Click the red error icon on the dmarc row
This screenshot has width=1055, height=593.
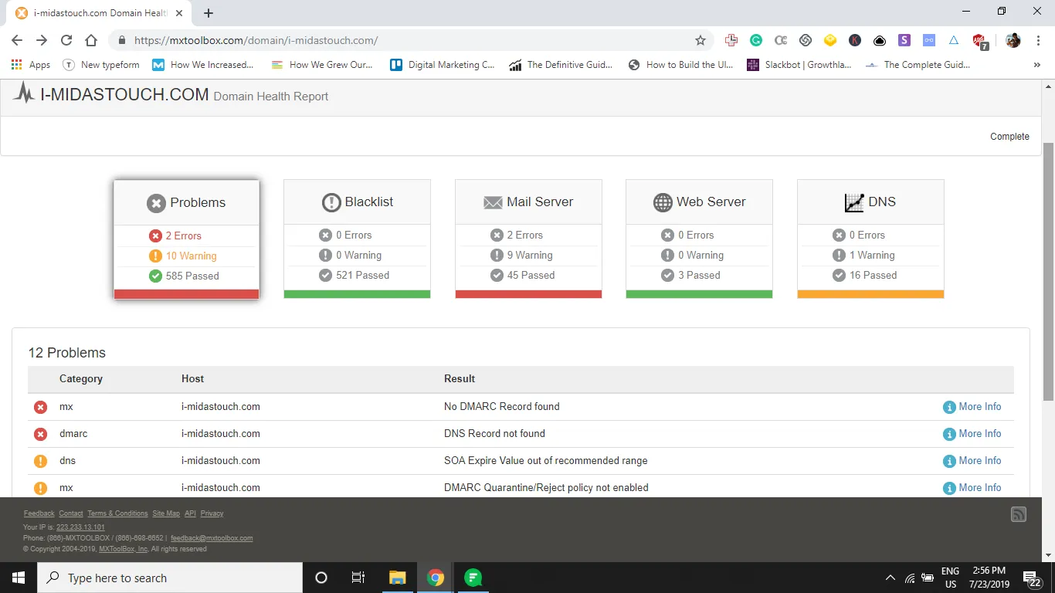tap(40, 434)
